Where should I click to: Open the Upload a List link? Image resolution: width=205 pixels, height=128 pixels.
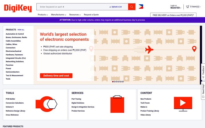(116, 7)
